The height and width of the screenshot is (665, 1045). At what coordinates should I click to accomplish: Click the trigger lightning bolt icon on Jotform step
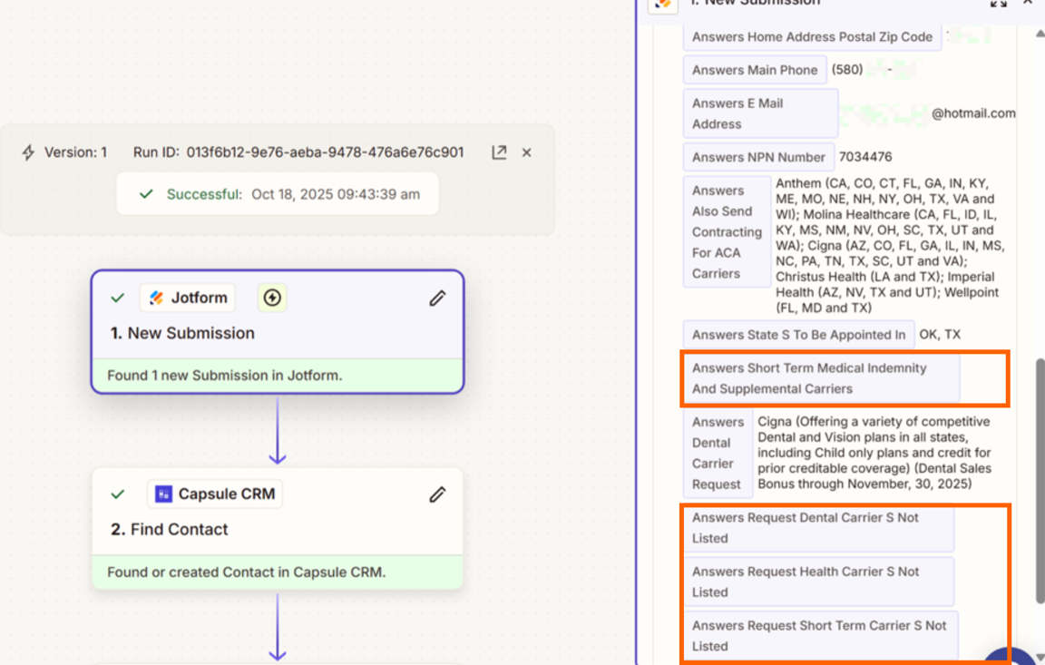coord(272,298)
